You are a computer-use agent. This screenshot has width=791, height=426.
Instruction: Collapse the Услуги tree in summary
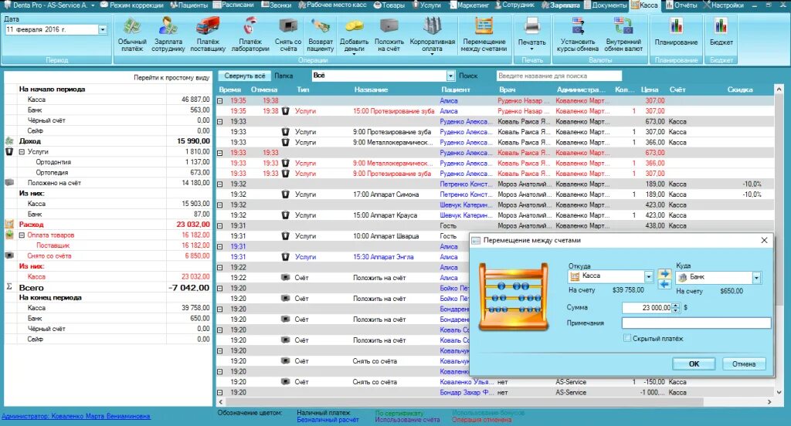tap(22, 152)
